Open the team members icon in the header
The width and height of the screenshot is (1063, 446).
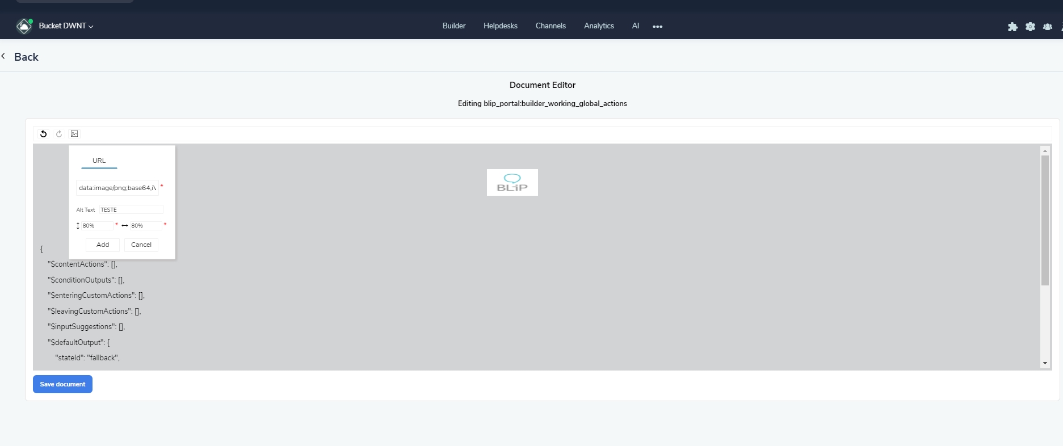point(1048,27)
